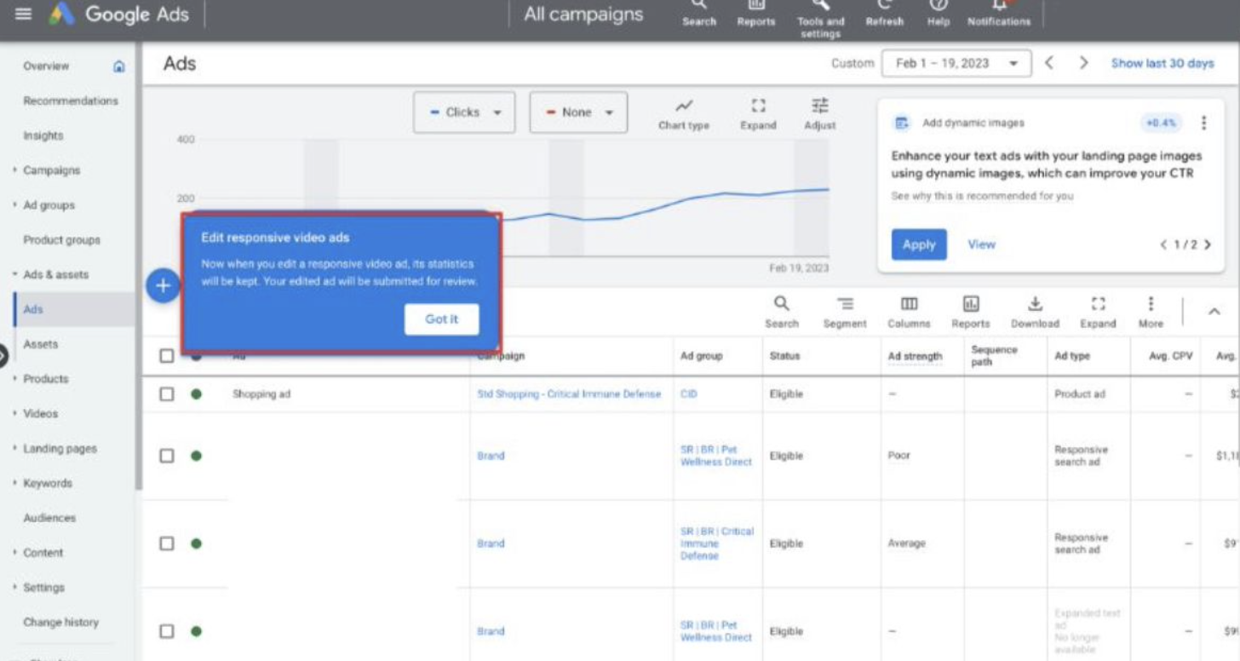This screenshot has width=1240, height=661.
Task: View the recommendation details
Action: [x=981, y=244]
